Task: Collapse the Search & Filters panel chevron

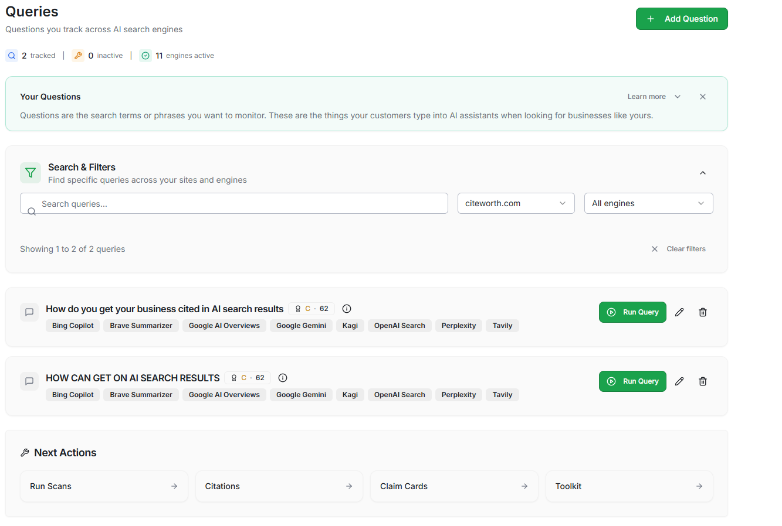Action: click(702, 173)
